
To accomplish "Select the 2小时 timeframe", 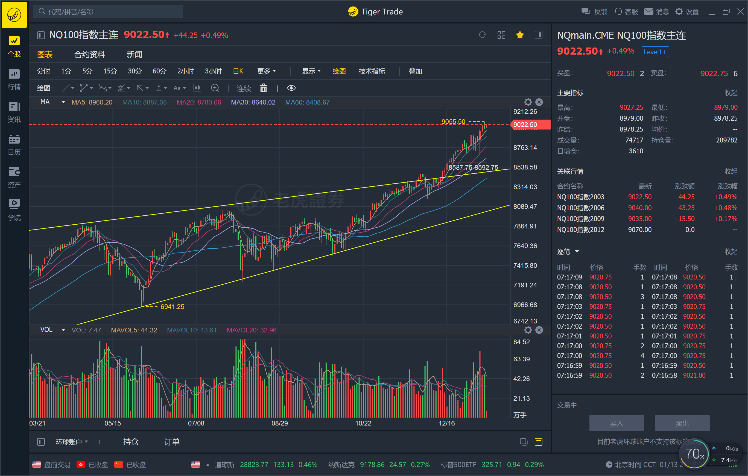I will click(185, 71).
